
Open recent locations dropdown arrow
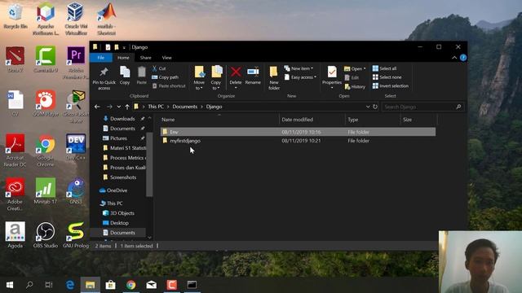119,107
